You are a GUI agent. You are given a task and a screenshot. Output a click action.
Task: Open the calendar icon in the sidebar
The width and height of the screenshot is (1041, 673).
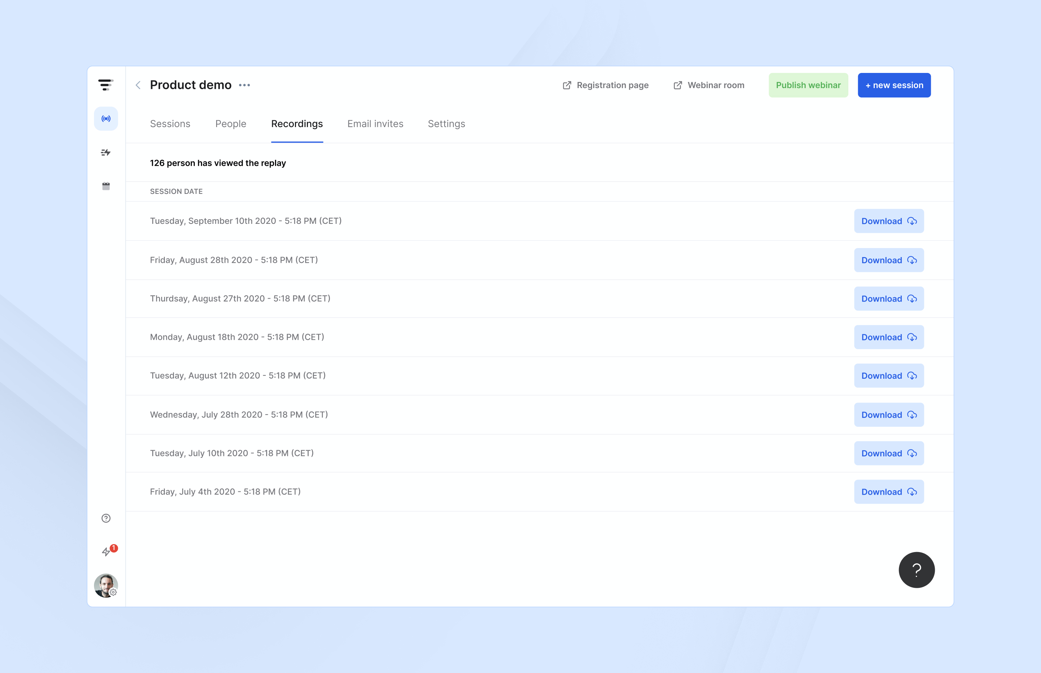point(106,186)
